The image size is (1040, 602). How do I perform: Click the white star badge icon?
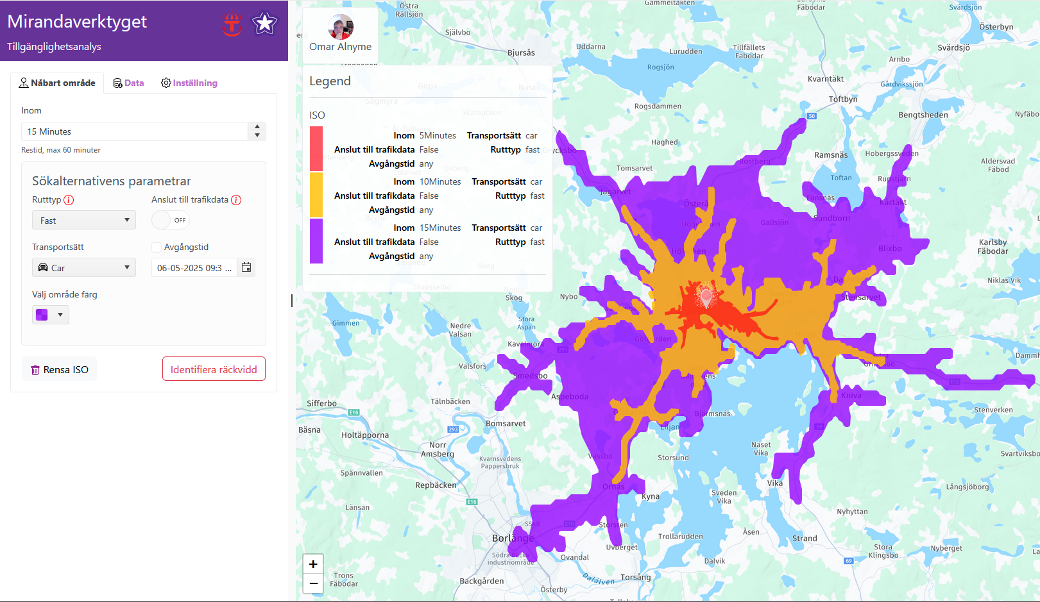264,24
